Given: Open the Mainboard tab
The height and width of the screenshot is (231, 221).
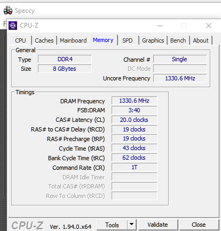Looking at the screenshot, I should coord(73,40).
